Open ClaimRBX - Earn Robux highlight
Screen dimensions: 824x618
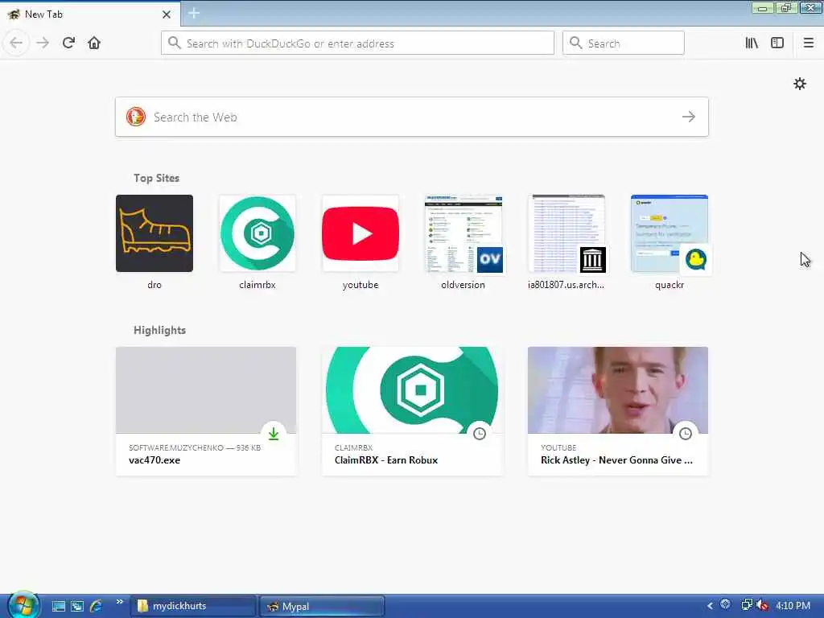click(x=412, y=411)
